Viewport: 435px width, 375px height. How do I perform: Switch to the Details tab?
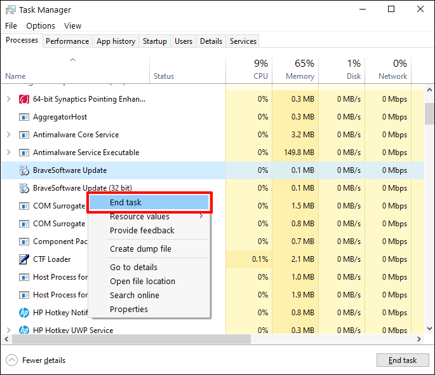pos(211,41)
